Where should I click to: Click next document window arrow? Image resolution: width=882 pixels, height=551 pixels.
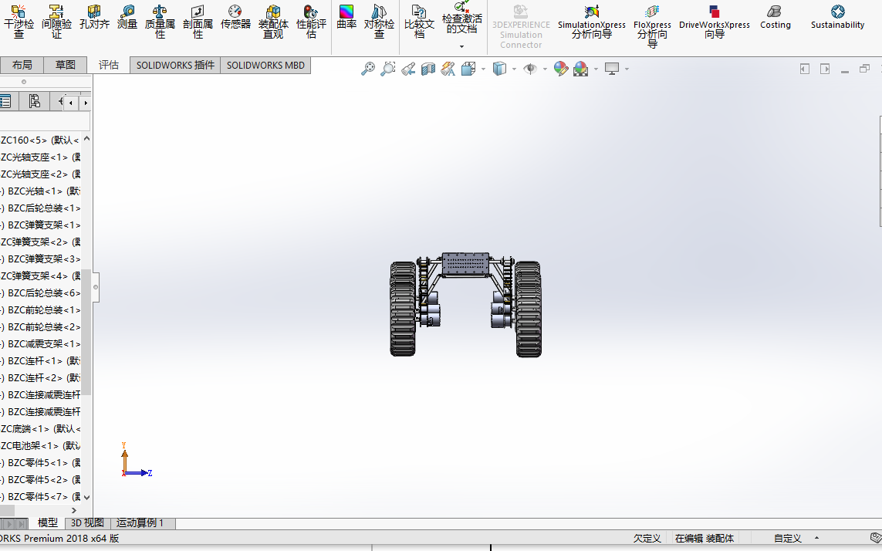click(x=825, y=69)
